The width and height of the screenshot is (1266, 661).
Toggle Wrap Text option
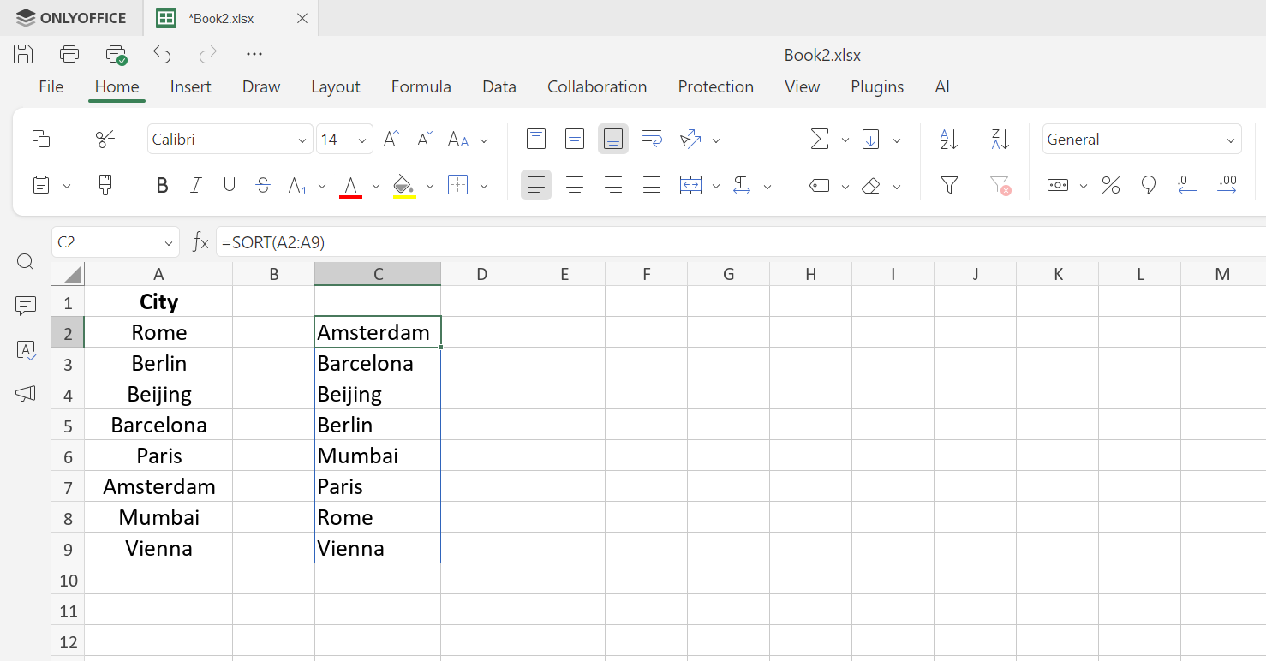pyautogui.click(x=652, y=140)
